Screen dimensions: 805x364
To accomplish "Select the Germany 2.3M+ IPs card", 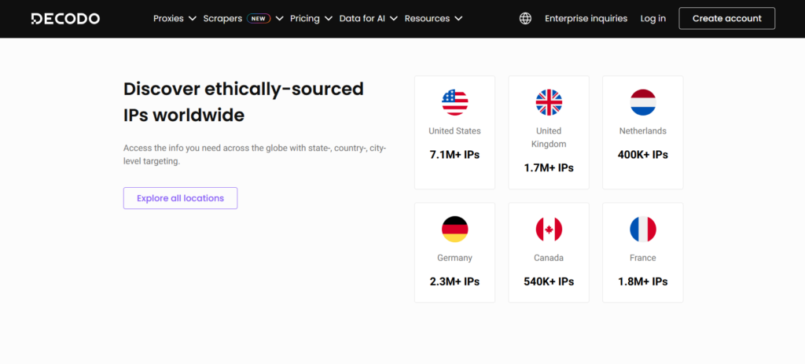I will click(454, 252).
